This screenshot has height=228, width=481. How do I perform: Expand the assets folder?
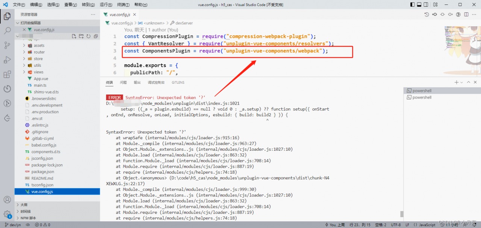(x=57, y=45)
